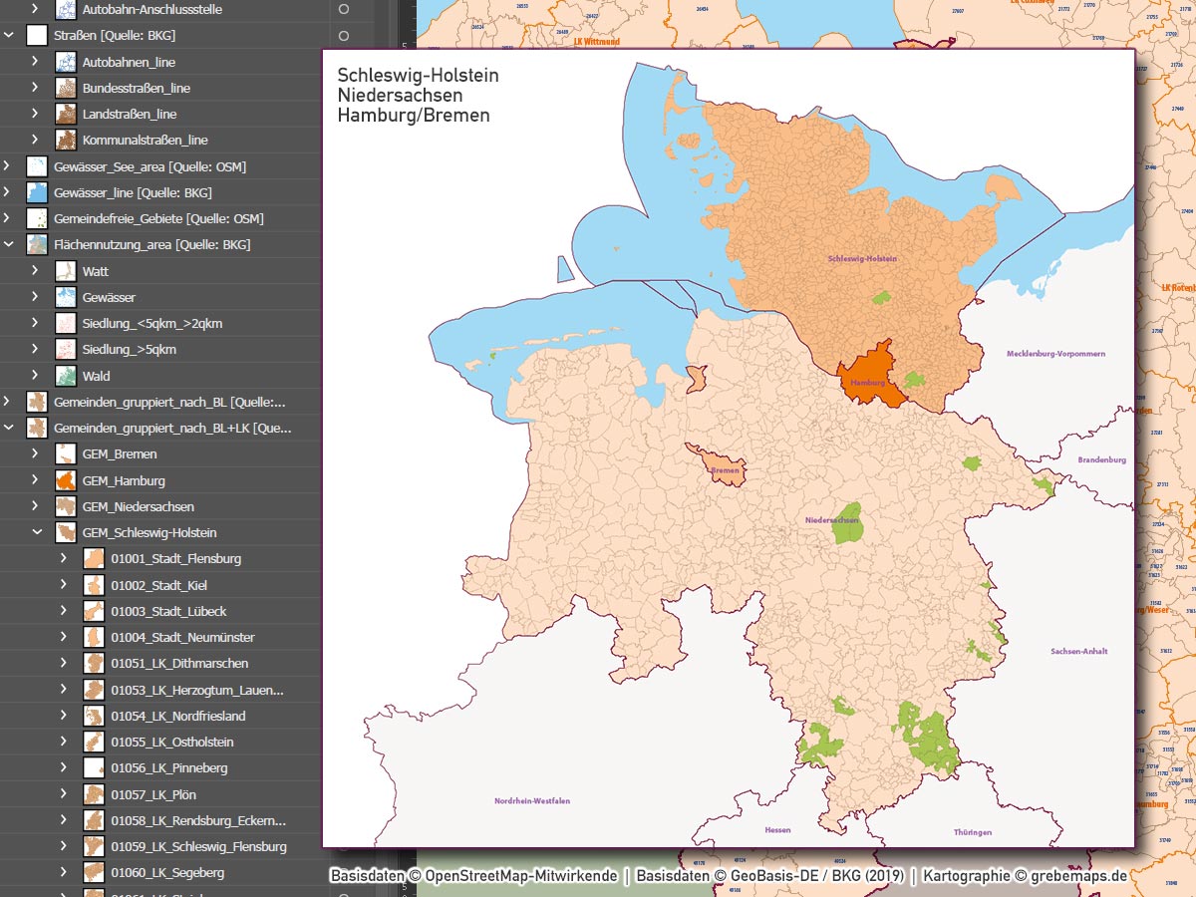Click the Gewässer_line layer thumbnail

click(37, 192)
